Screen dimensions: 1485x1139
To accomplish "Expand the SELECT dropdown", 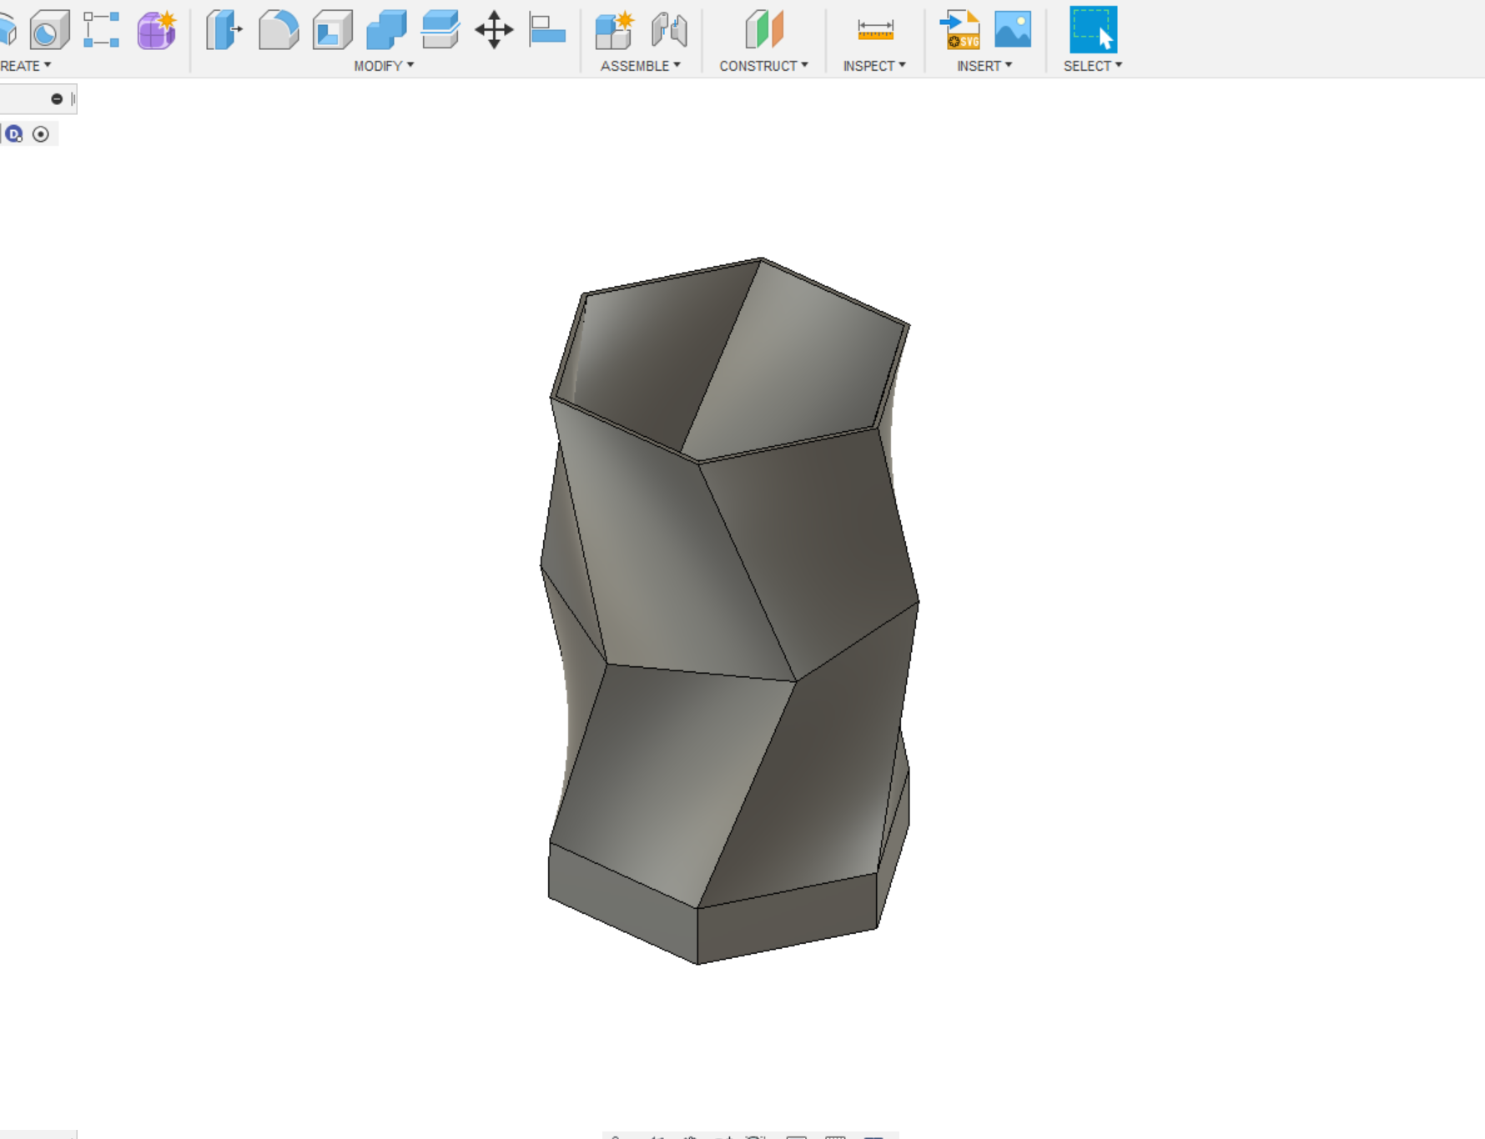I will click(x=1093, y=66).
